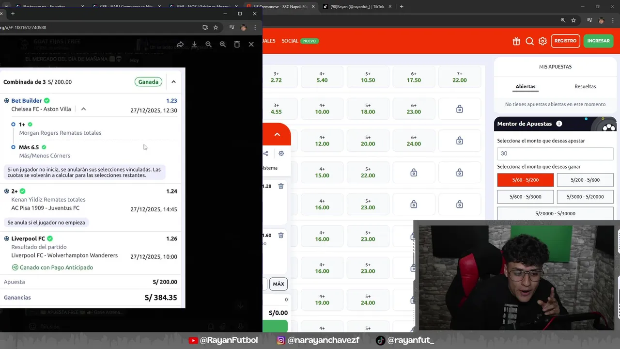Show info for Mentor de Apuestas
The image size is (620, 349).
point(559,124)
